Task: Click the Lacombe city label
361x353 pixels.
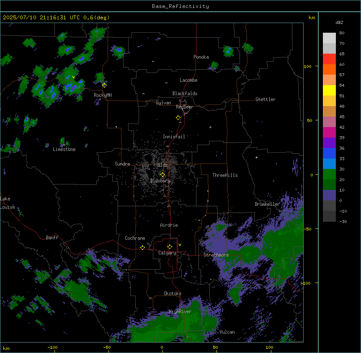Action: tap(188, 80)
